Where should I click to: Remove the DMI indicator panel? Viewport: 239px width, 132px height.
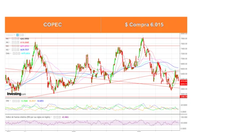18,101
